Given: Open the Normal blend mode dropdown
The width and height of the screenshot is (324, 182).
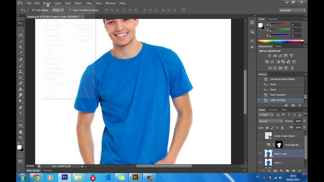Looking at the screenshot, I should tap(271, 121).
